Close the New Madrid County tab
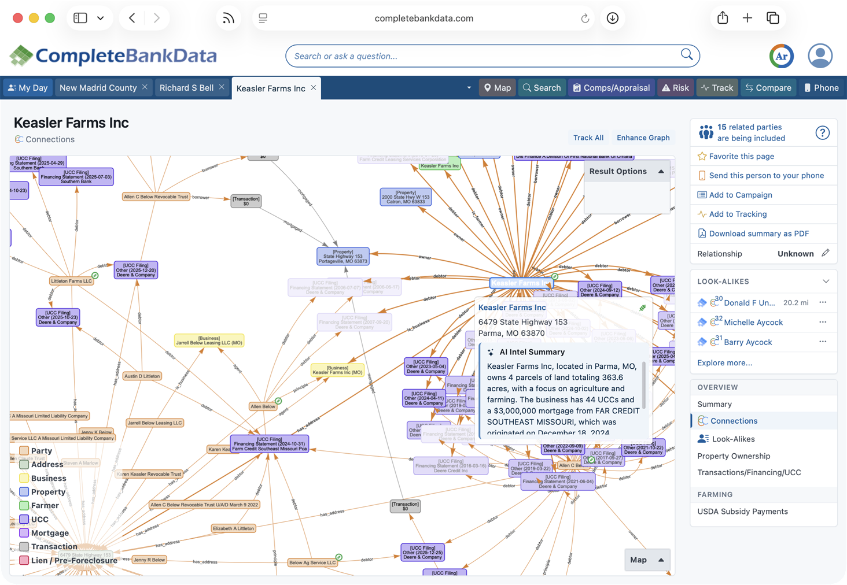This screenshot has width=847, height=585. click(x=145, y=87)
